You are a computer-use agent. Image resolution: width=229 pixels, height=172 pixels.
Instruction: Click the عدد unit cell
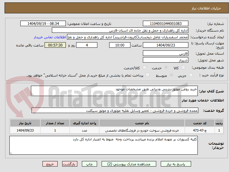click(x=84, y=130)
